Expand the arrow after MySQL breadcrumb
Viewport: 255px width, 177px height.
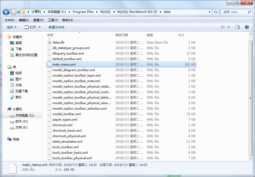click(x=114, y=12)
